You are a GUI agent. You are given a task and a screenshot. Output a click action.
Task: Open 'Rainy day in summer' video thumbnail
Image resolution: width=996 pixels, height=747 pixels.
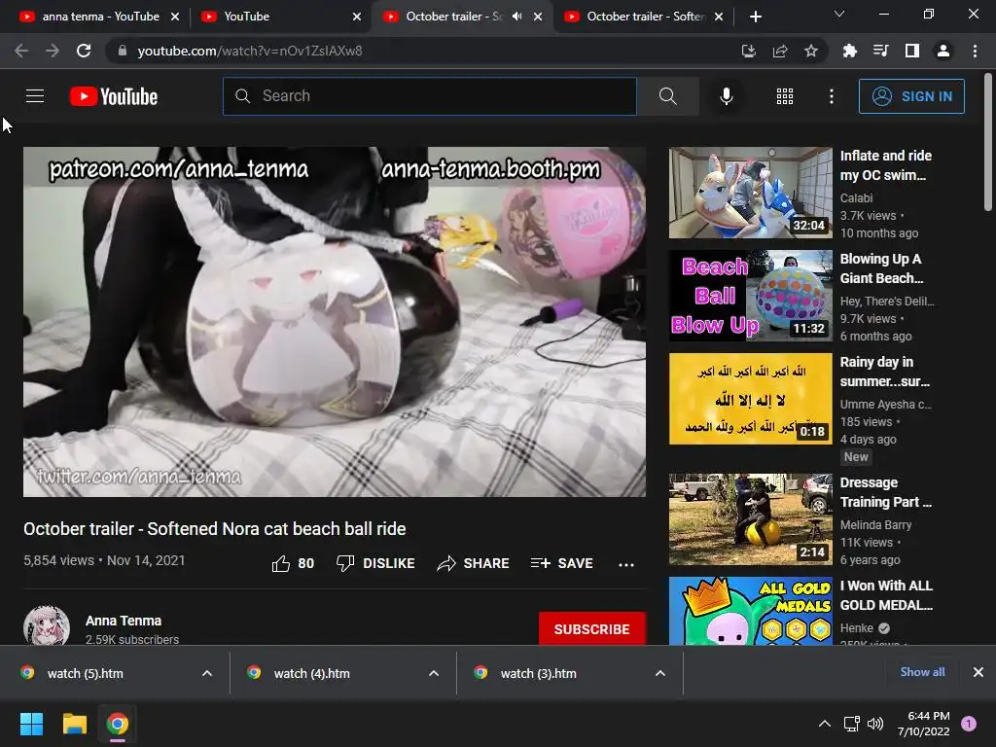pyautogui.click(x=750, y=399)
